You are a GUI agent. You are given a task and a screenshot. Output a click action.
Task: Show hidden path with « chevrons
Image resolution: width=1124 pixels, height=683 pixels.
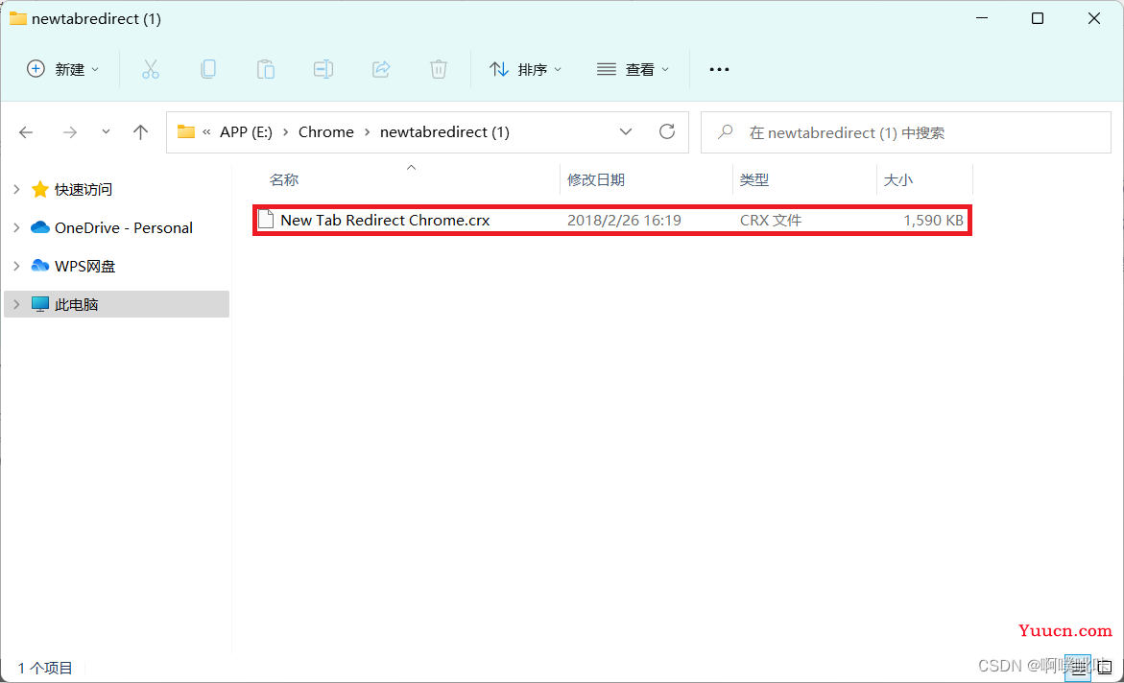[206, 132]
